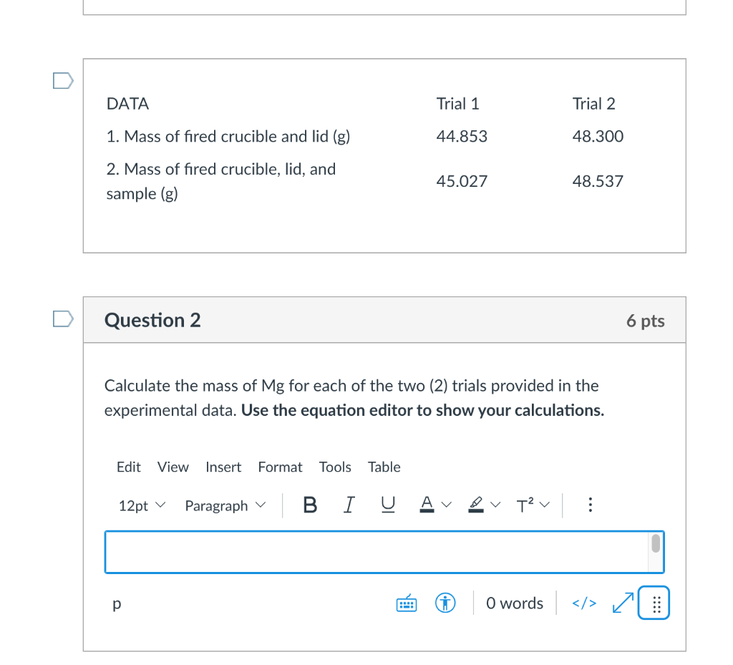This screenshot has width=733, height=665.
Task: Toggle underline formatting
Action: 388,505
